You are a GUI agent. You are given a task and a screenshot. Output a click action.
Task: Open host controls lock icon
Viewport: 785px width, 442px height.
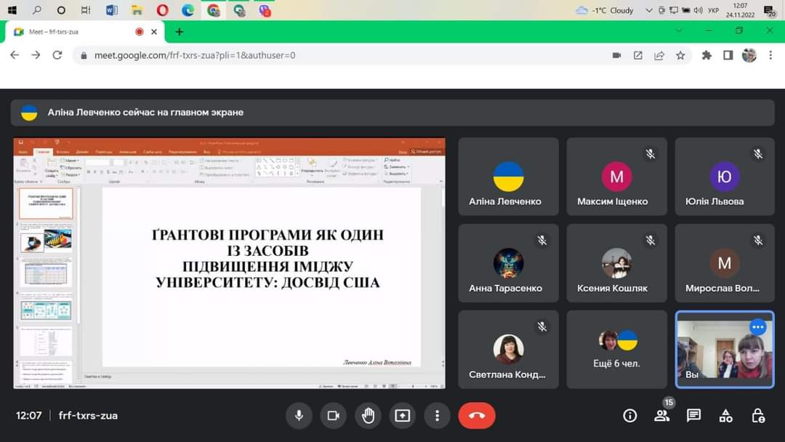757,416
